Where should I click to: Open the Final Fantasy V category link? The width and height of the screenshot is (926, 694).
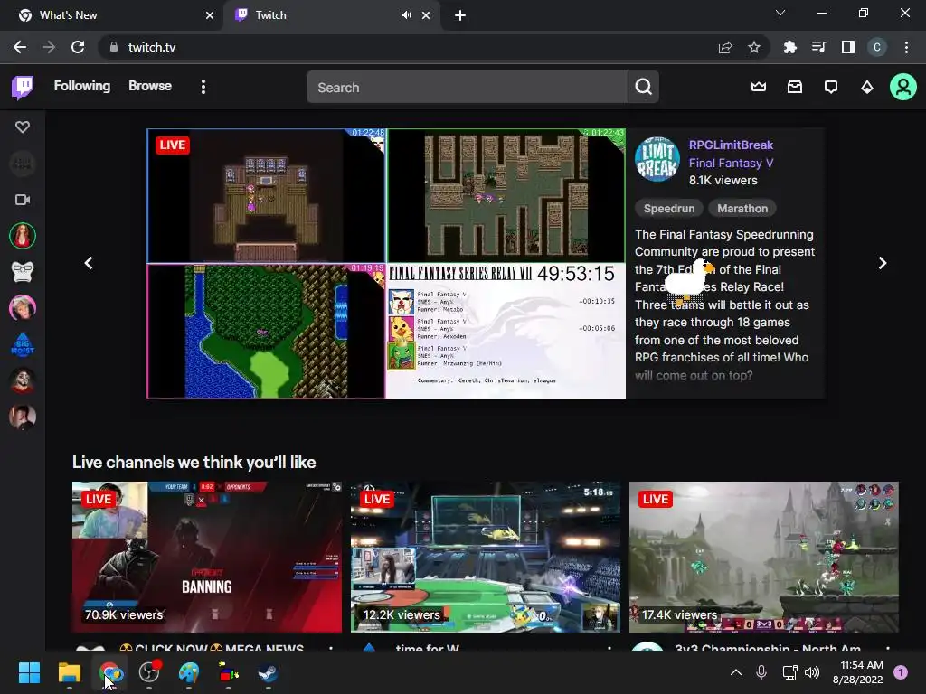(731, 163)
